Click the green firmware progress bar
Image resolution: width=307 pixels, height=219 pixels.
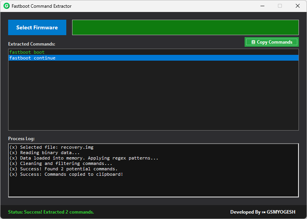[x=185, y=27]
